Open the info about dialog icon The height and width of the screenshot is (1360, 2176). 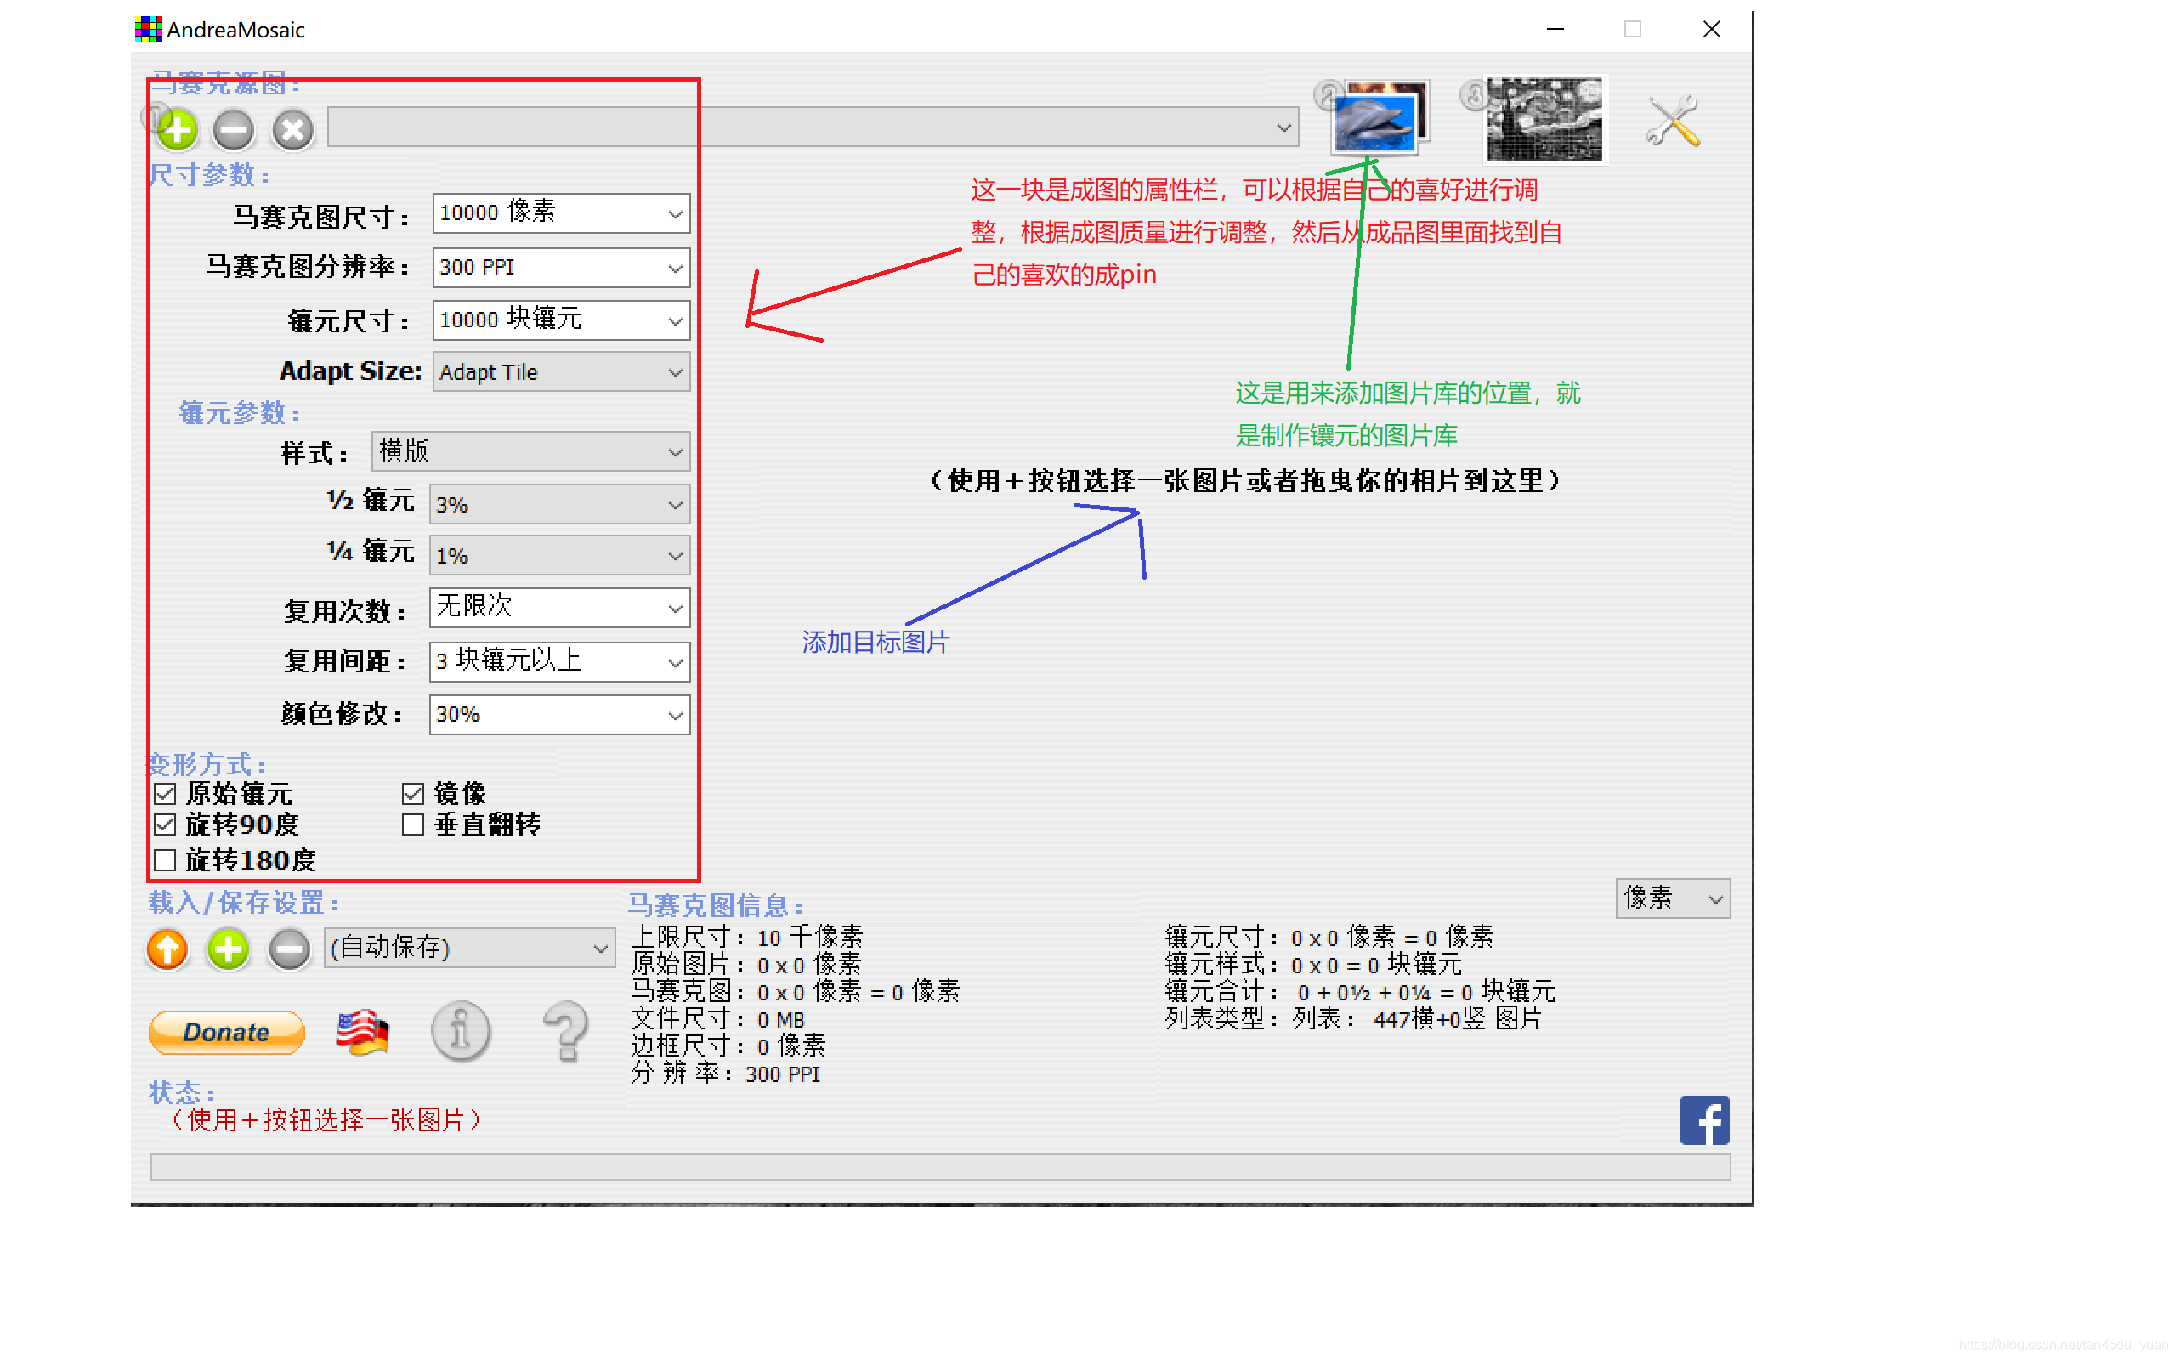click(x=461, y=1032)
